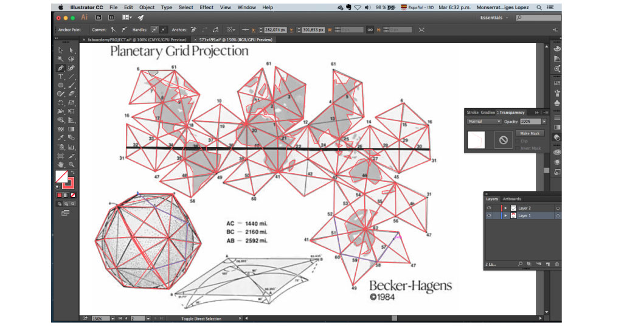Screen dimensions: 627x329
Task: Click the remove selected anchor points icon
Action: pos(194,30)
